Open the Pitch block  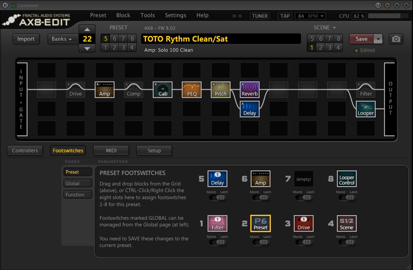(x=220, y=89)
